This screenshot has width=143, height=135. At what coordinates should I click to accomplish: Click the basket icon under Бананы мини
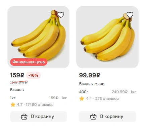coord(93,117)
